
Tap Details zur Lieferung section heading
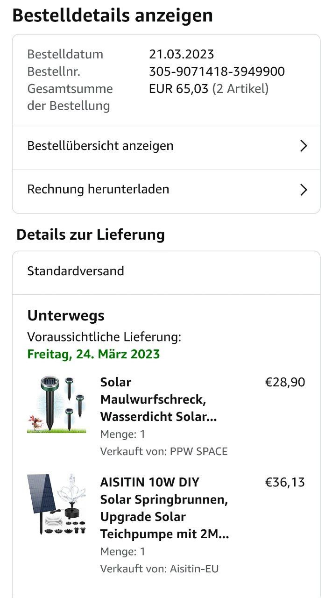(91, 234)
